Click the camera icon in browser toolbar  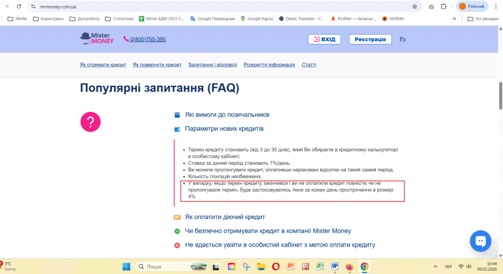[x=431, y=7]
